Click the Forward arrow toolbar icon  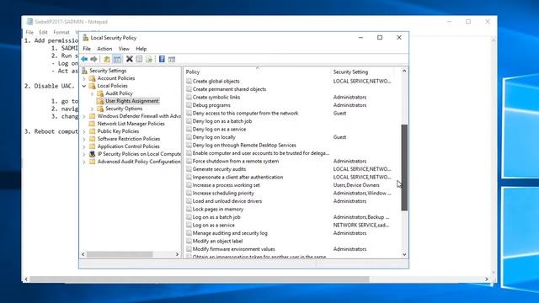tap(93, 59)
